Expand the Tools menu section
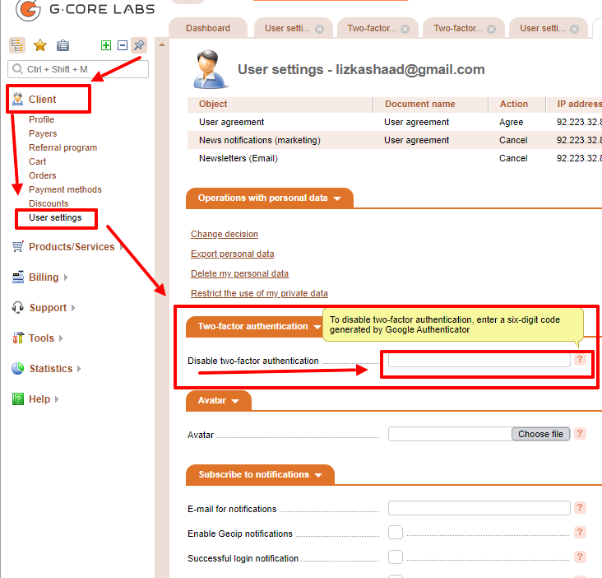The width and height of the screenshot is (602, 578). tap(61, 338)
